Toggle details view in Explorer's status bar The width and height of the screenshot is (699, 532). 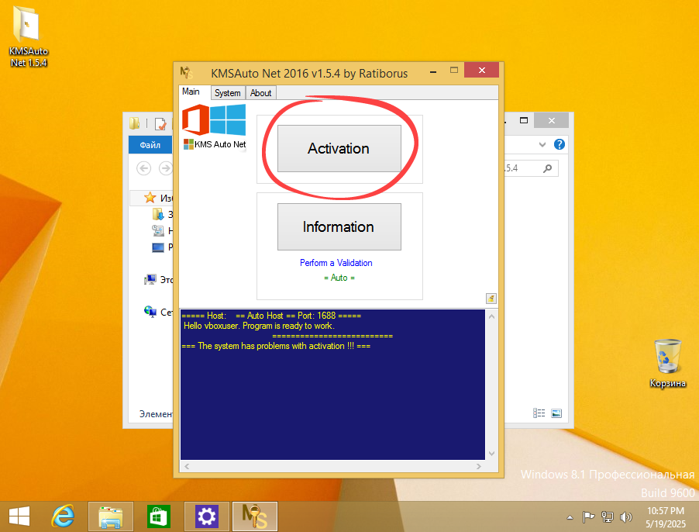[x=539, y=413]
